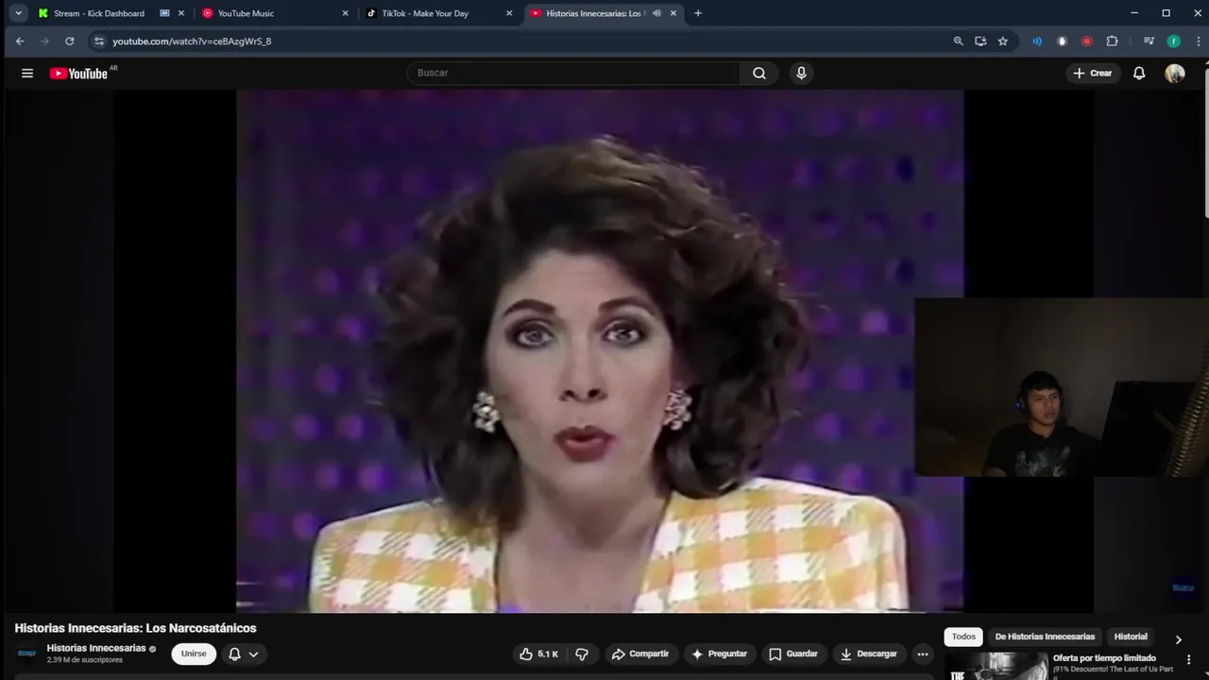Click the install app icon in address bar
1209x680 pixels.
tap(980, 42)
